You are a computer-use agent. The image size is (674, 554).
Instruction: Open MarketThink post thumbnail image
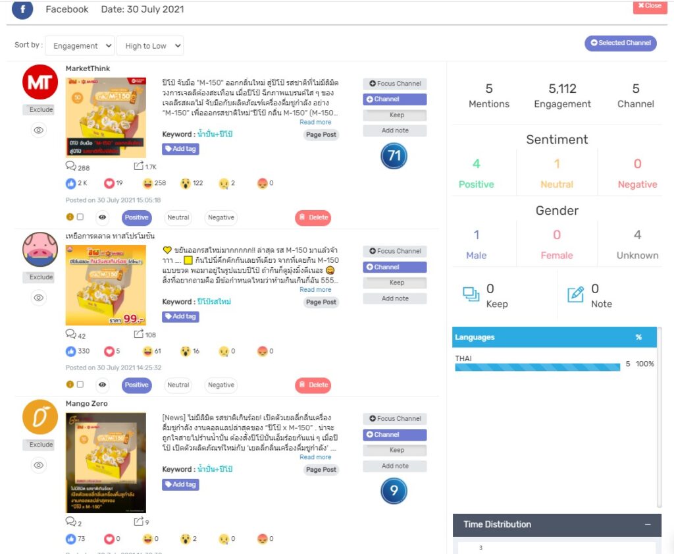point(106,117)
